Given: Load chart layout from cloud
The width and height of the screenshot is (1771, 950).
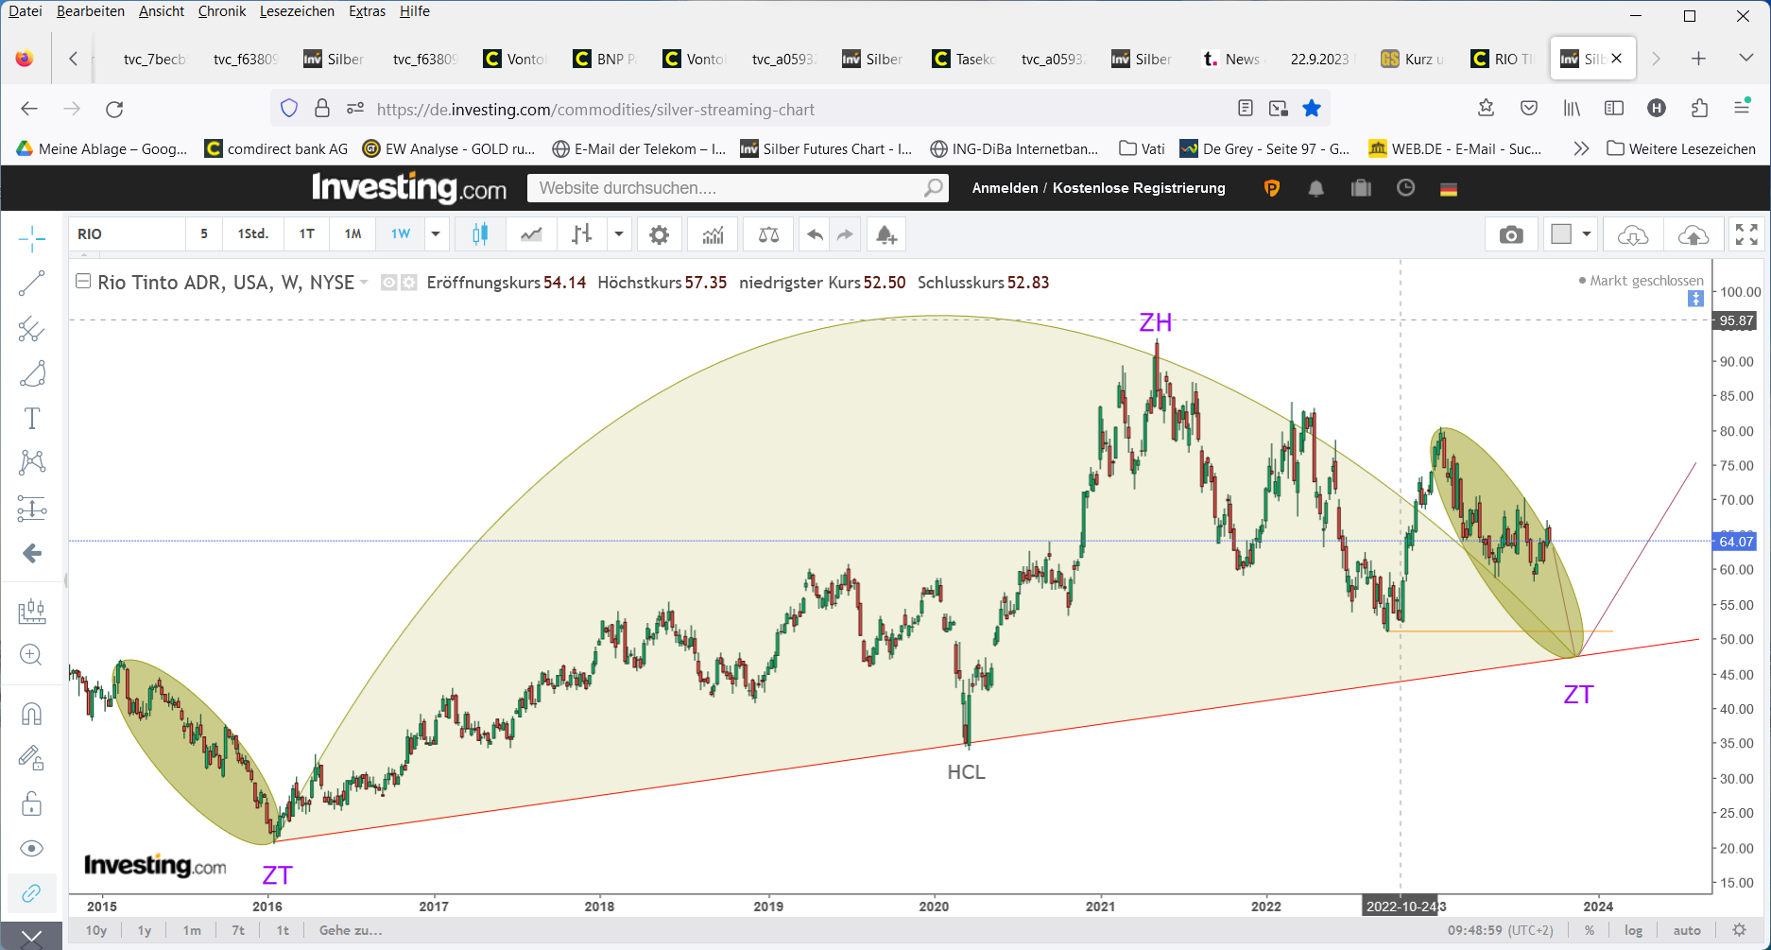Looking at the screenshot, I should coord(1633,234).
